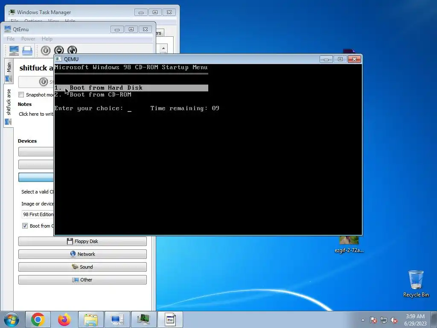Expand the Floppy Disk section
This screenshot has height=328, width=437.
coord(82,241)
